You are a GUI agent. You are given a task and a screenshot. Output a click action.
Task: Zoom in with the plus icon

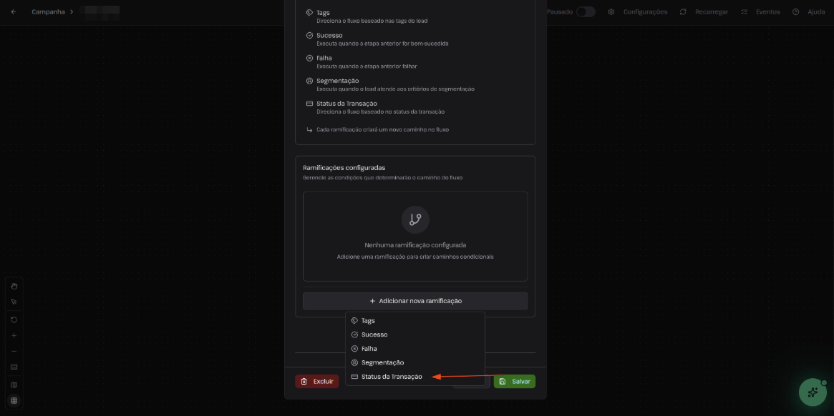(x=14, y=335)
